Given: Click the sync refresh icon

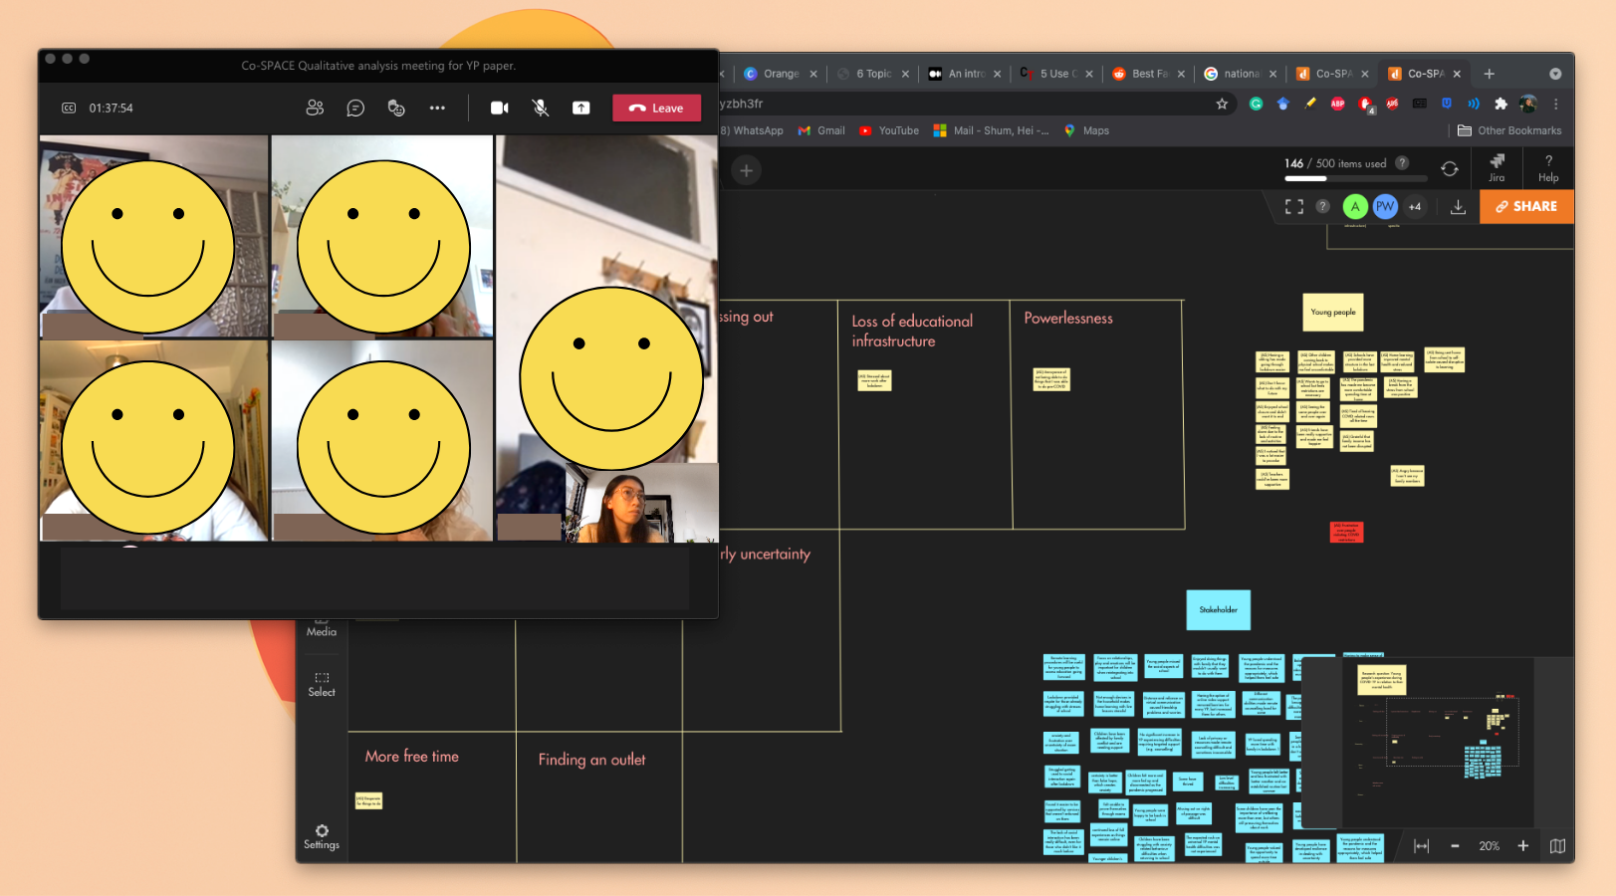Looking at the screenshot, I should pos(1450,169).
